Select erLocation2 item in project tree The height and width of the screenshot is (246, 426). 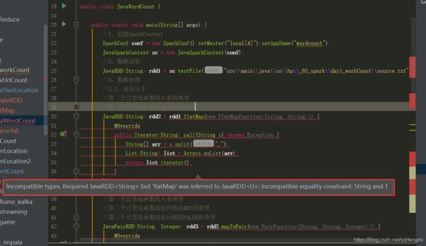(x=15, y=161)
